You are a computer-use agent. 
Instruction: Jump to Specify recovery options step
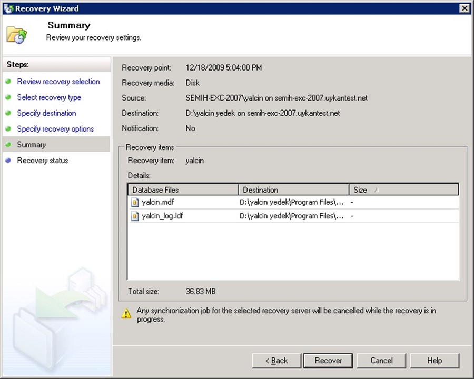tap(55, 129)
